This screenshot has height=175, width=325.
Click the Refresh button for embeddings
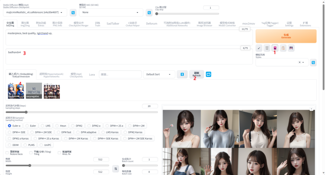coord(196,75)
